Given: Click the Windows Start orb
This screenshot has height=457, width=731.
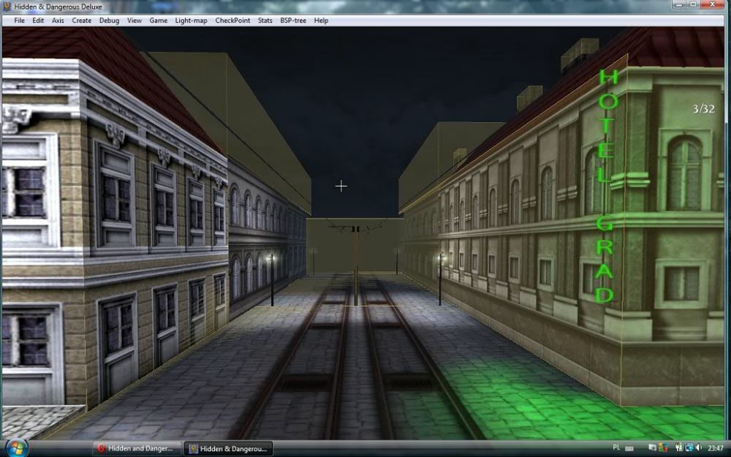Looking at the screenshot, I should 16,449.
